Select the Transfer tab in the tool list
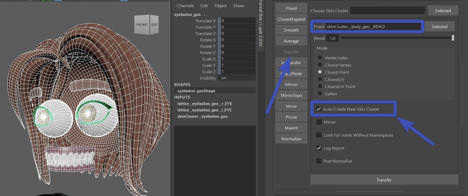The height and width of the screenshot is (196, 468). [291, 52]
